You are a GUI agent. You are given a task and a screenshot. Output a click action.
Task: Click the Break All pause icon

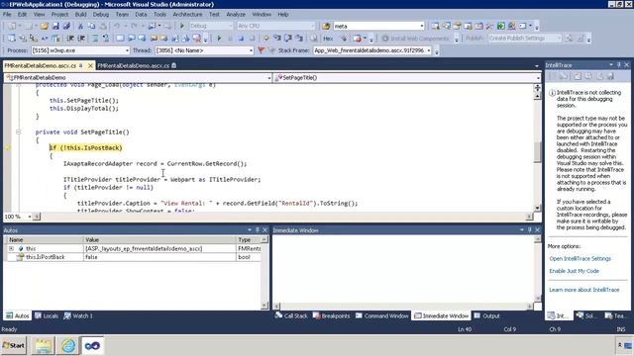[230, 39]
